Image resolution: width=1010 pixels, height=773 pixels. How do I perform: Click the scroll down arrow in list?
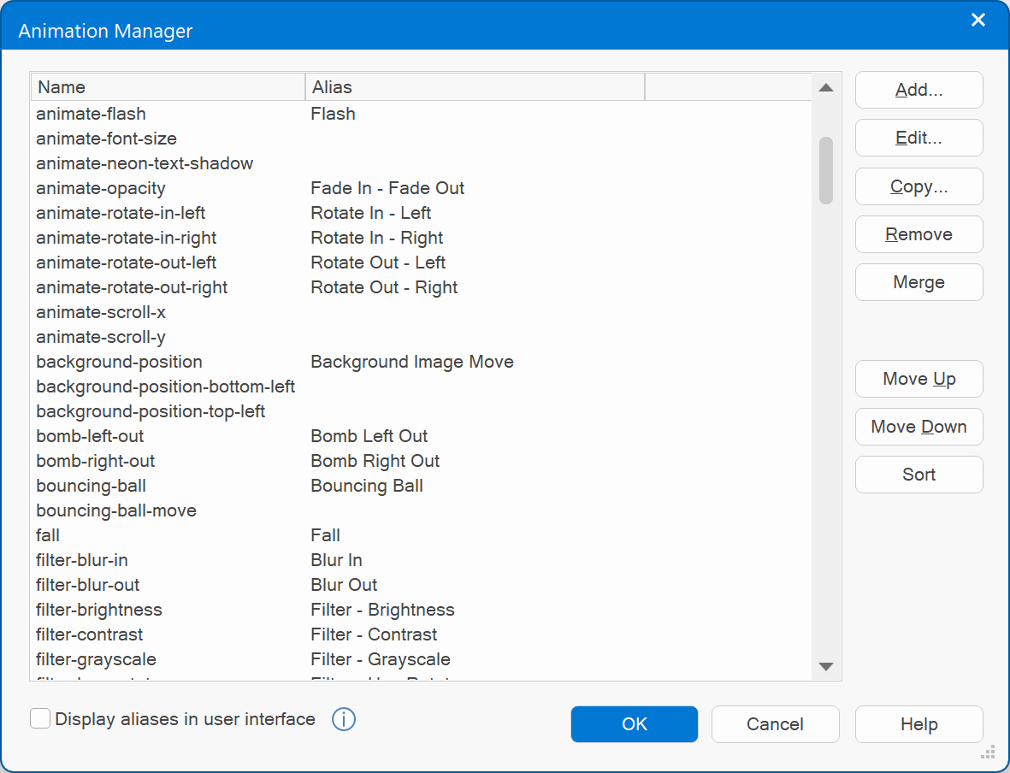click(825, 667)
